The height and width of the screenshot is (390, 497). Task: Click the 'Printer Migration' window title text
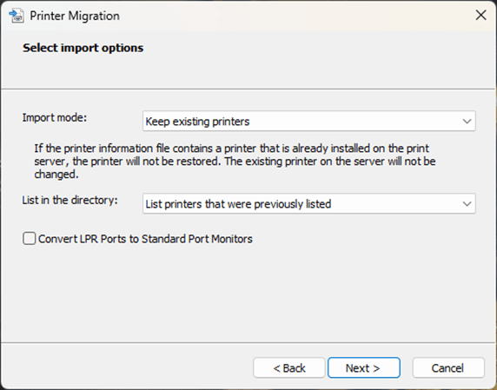click(75, 16)
